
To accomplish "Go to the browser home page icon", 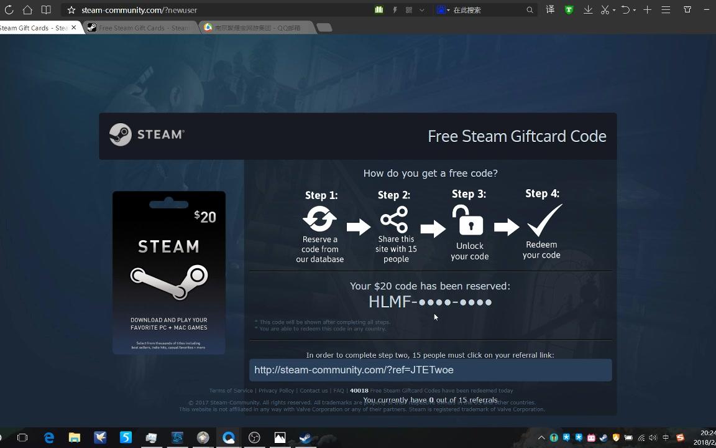I will point(27,9).
